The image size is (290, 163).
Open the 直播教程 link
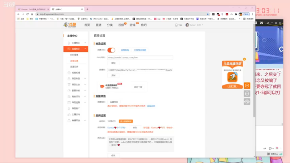pyautogui.click(x=125, y=50)
